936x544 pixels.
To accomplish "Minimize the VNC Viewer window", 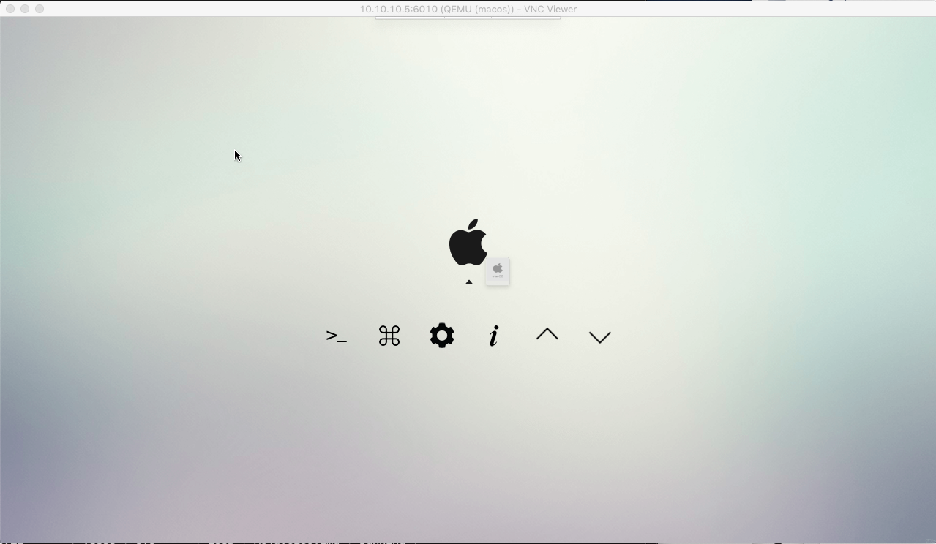I will click(x=25, y=9).
